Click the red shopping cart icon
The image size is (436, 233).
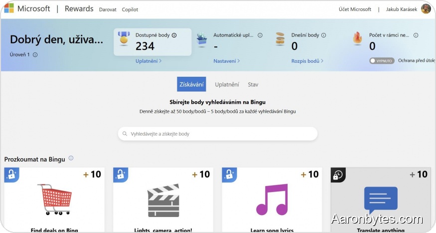click(x=54, y=200)
